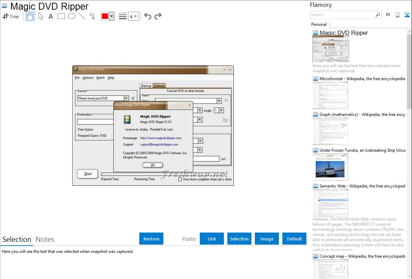The width and height of the screenshot is (412, 279).
Task: Select the Crop tool
Action: click(x=11, y=16)
